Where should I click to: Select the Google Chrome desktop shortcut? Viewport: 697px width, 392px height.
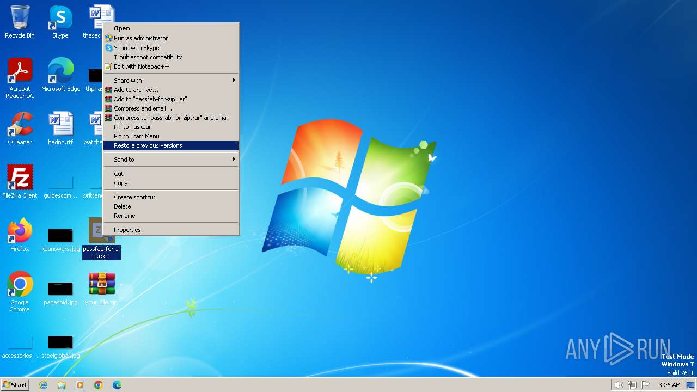click(x=20, y=292)
